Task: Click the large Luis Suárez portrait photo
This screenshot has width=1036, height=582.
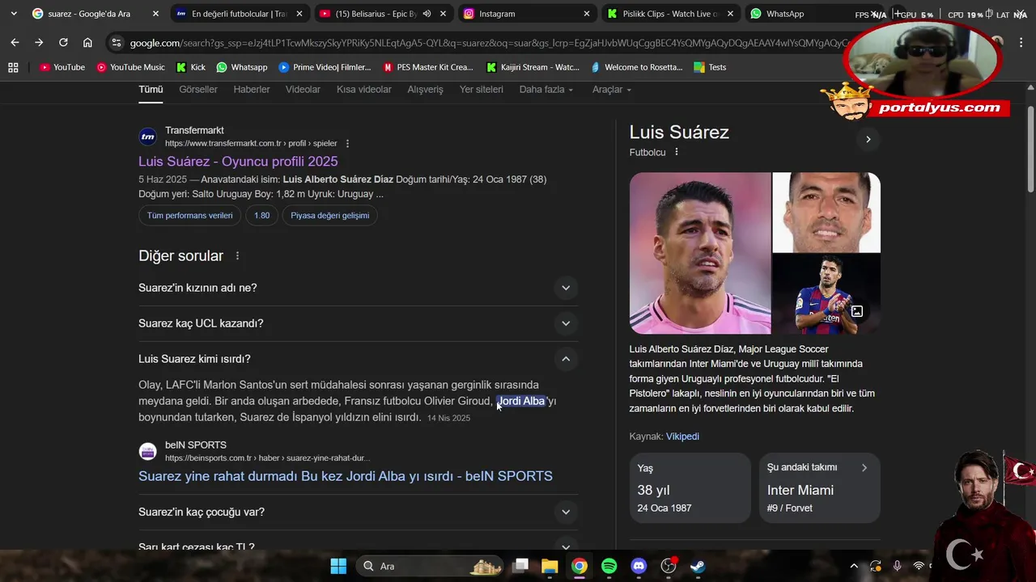Action: 700,253
